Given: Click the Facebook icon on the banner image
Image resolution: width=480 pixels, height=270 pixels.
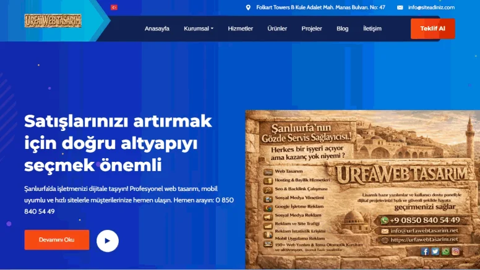Looking at the screenshot, I should click(x=424, y=251).
